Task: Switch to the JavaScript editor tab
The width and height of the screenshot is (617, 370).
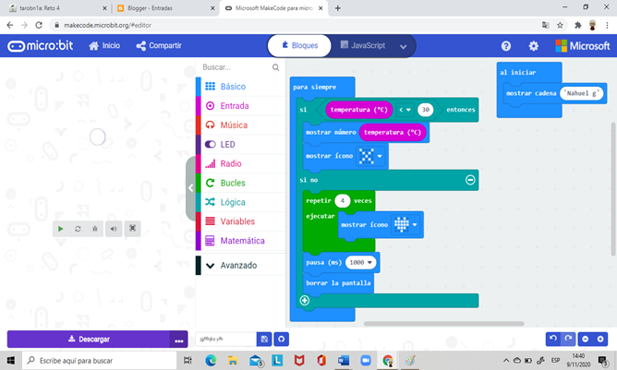Action: 363,45
